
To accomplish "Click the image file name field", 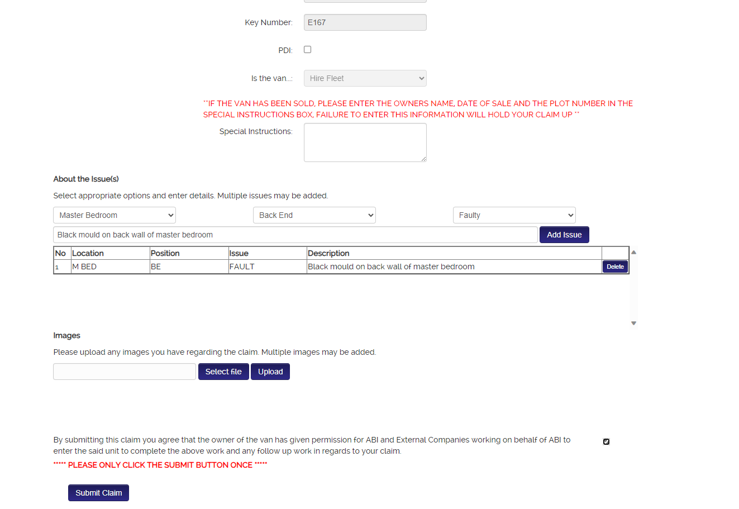I will [124, 372].
